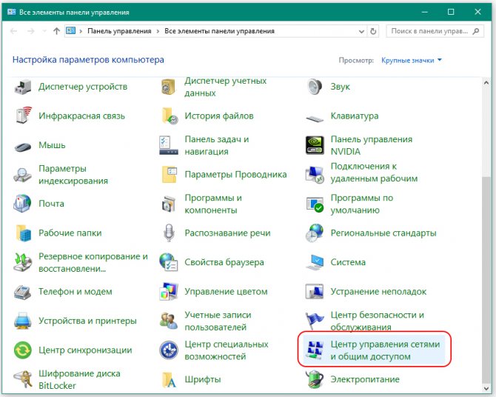Click Устройства и принтеры icon
The image size is (496, 397).
coord(22,321)
